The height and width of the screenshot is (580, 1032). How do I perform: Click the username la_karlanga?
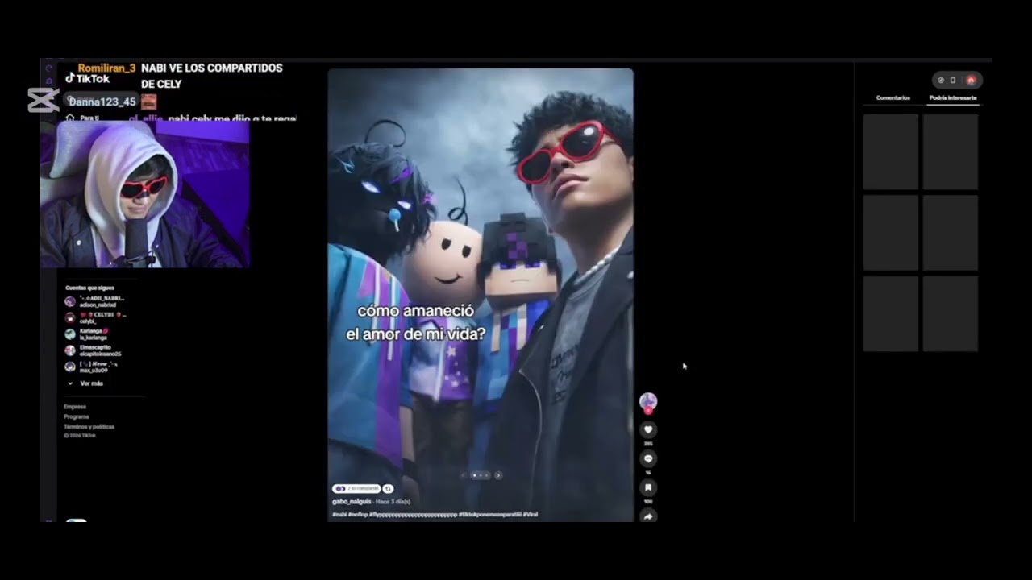(93, 338)
